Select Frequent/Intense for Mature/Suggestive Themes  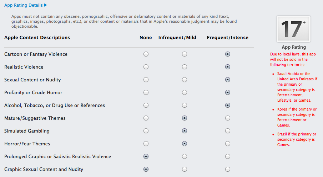pyautogui.click(x=228, y=118)
